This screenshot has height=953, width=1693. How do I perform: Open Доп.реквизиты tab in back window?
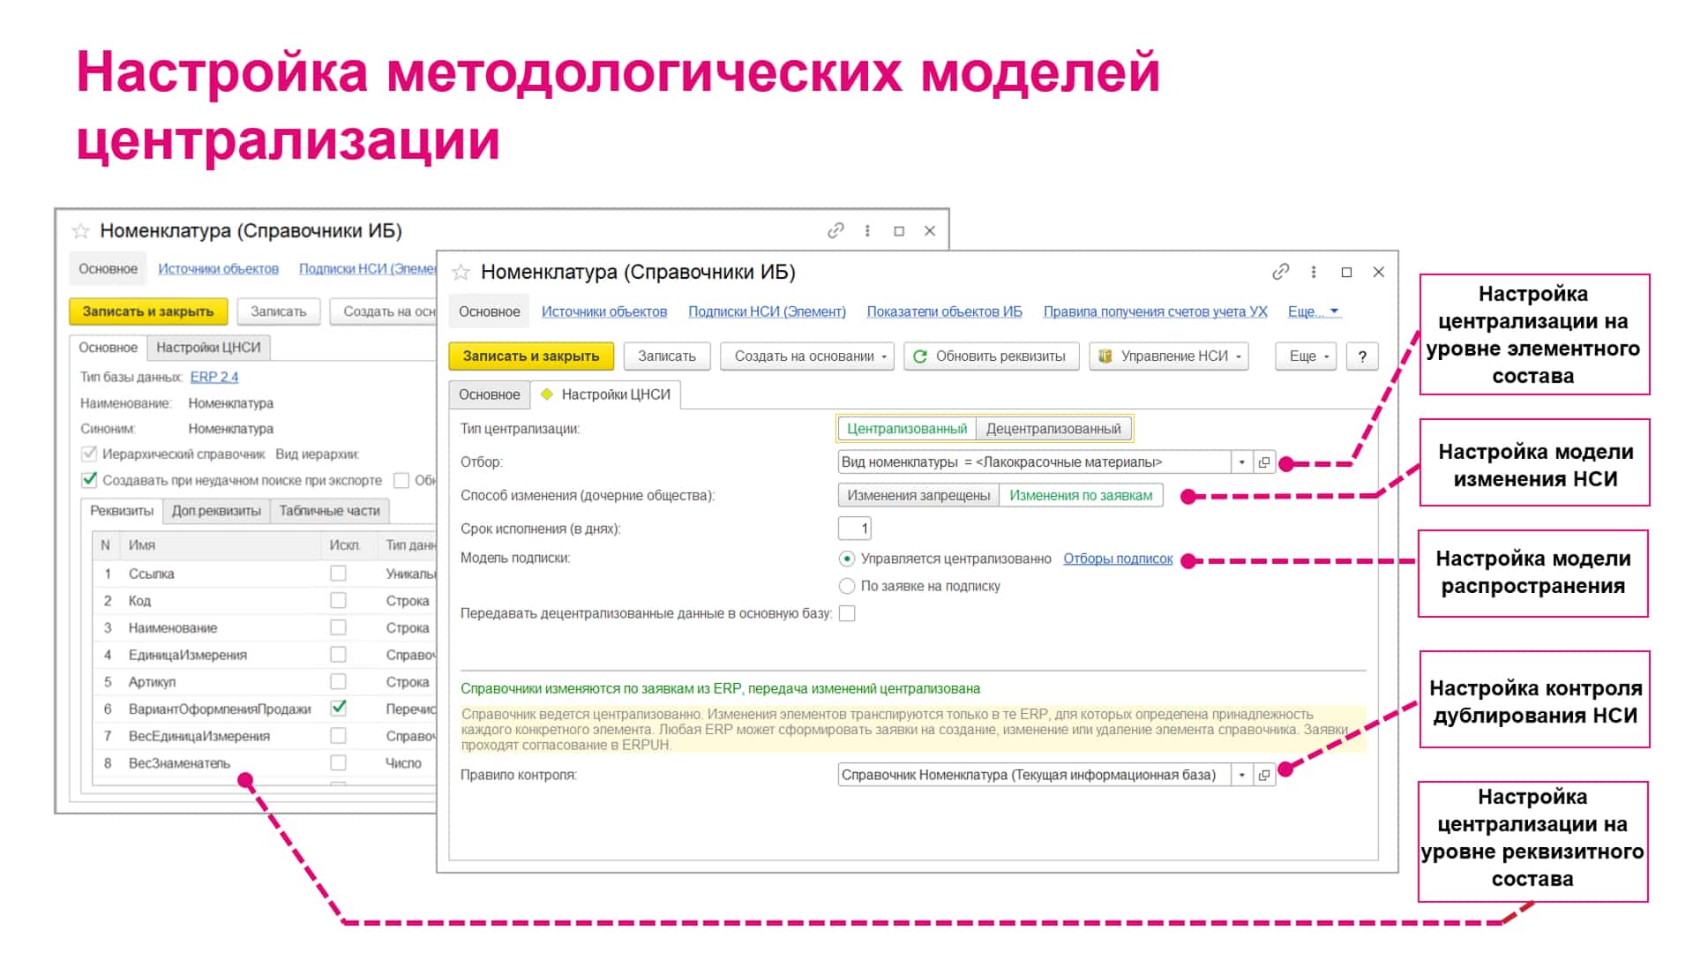[x=216, y=511]
